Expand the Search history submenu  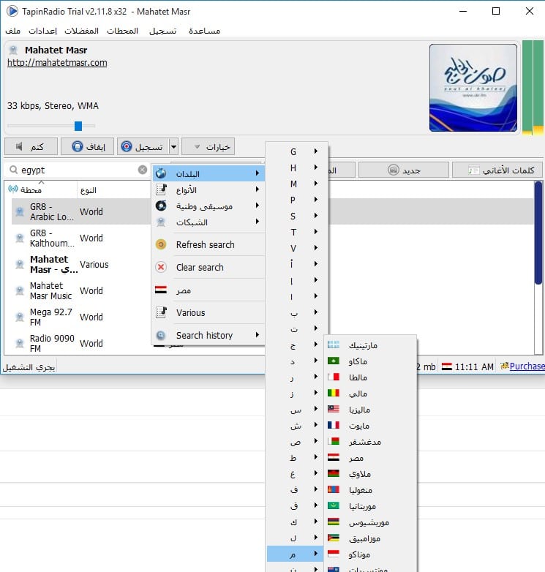coord(258,335)
